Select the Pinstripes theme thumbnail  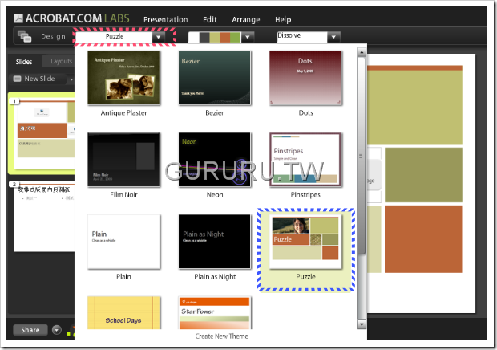tap(305, 160)
